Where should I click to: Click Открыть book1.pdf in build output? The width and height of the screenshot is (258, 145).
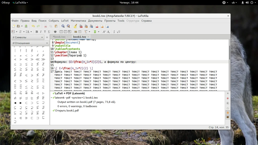[x=67, y=110]
